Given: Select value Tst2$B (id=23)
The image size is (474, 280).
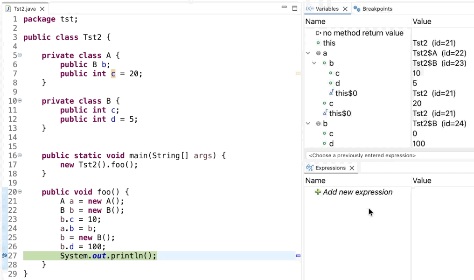Looking at the screenshot, I should [x=439, y=63].
